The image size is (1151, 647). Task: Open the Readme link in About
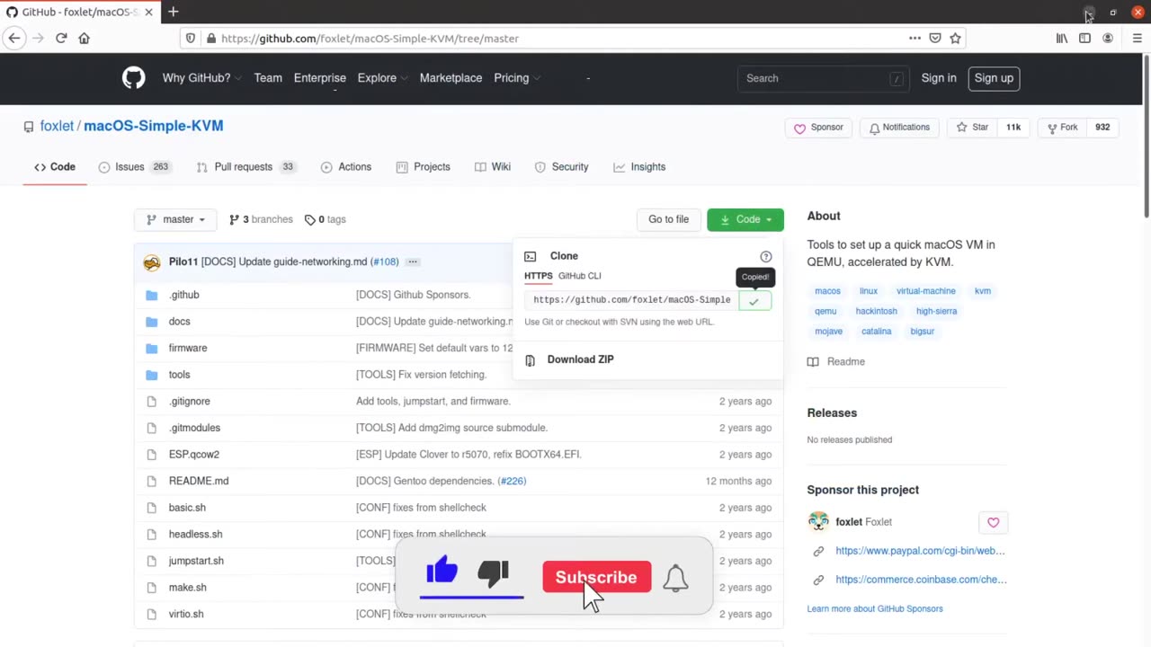[x=836, y=361]
